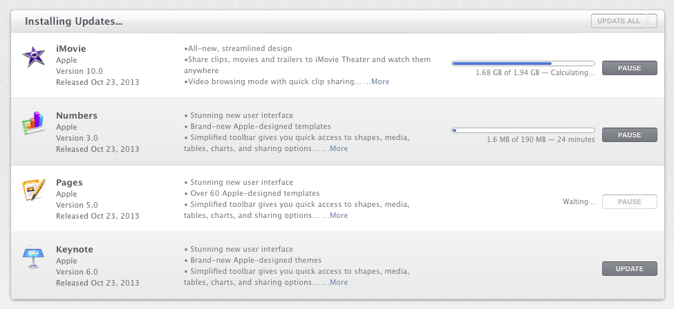Click the Keynote podium app icon

[34, 257]
